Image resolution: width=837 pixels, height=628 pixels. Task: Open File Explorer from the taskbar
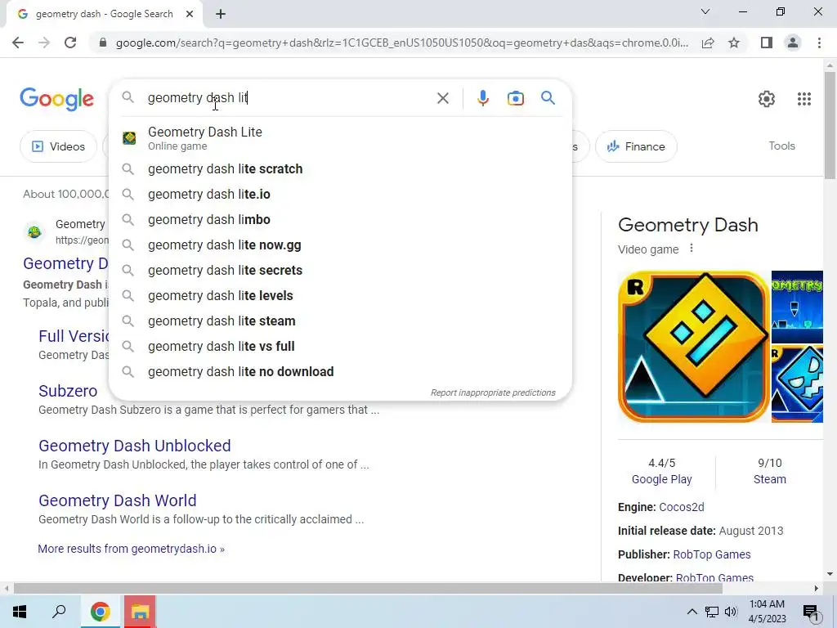pyautogui.click(x=140, y=612)
